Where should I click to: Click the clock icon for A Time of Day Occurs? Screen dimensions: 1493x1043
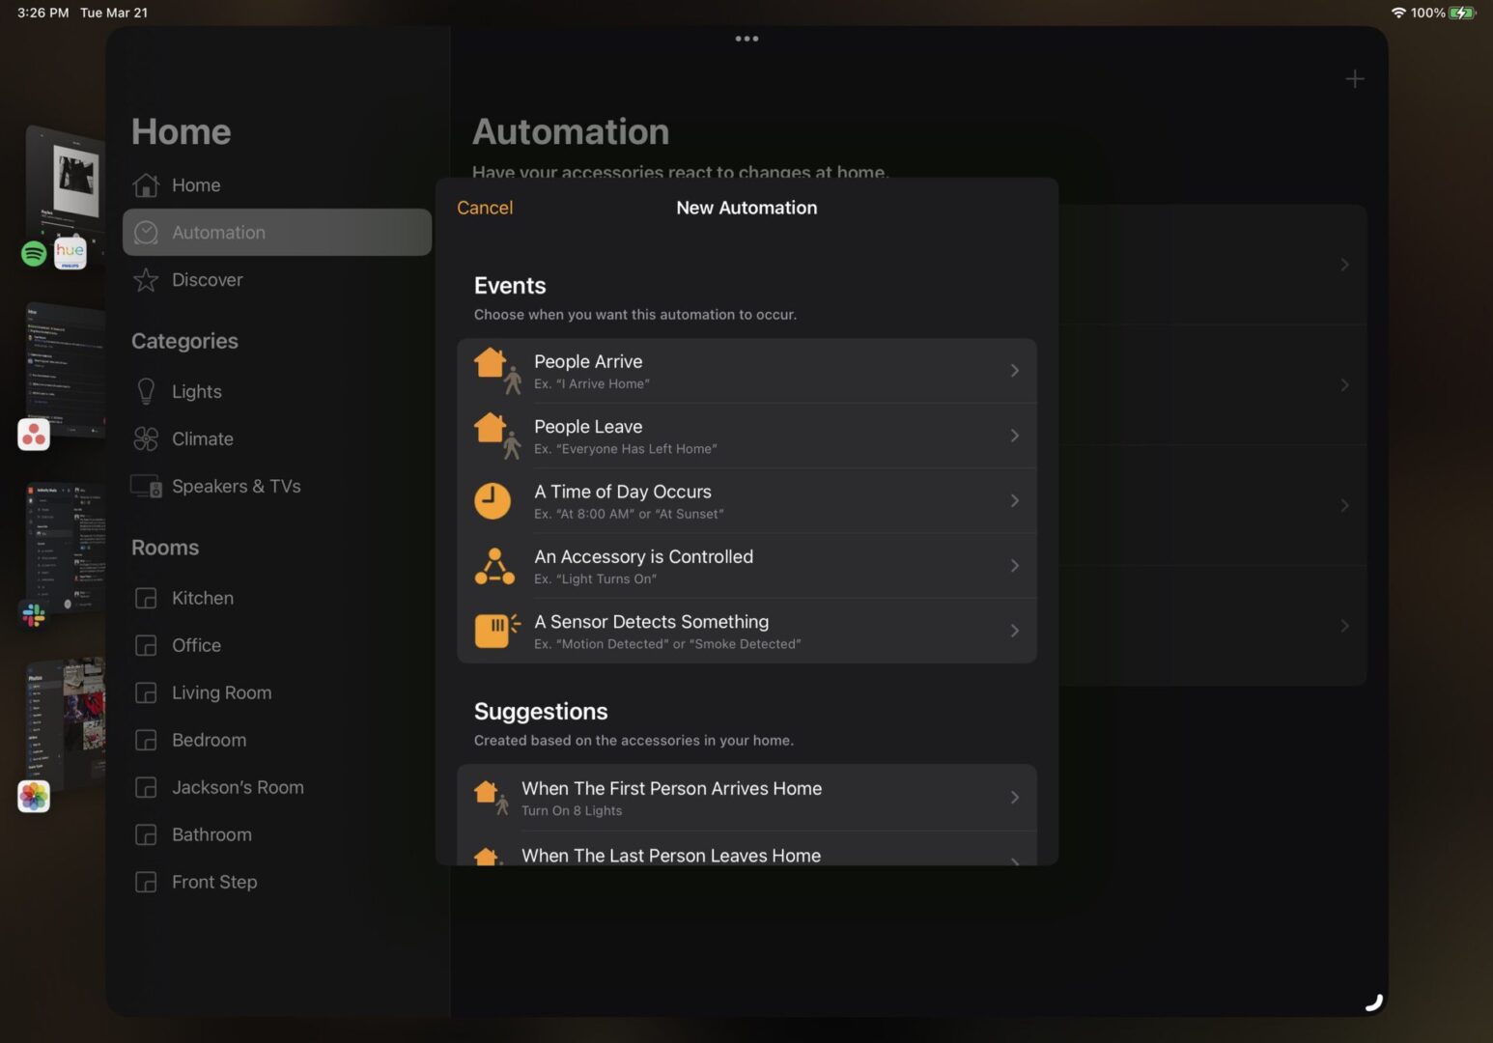point(493,500)
